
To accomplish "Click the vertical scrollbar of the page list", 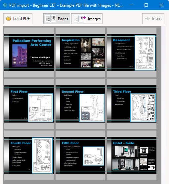I will [164, 105].
